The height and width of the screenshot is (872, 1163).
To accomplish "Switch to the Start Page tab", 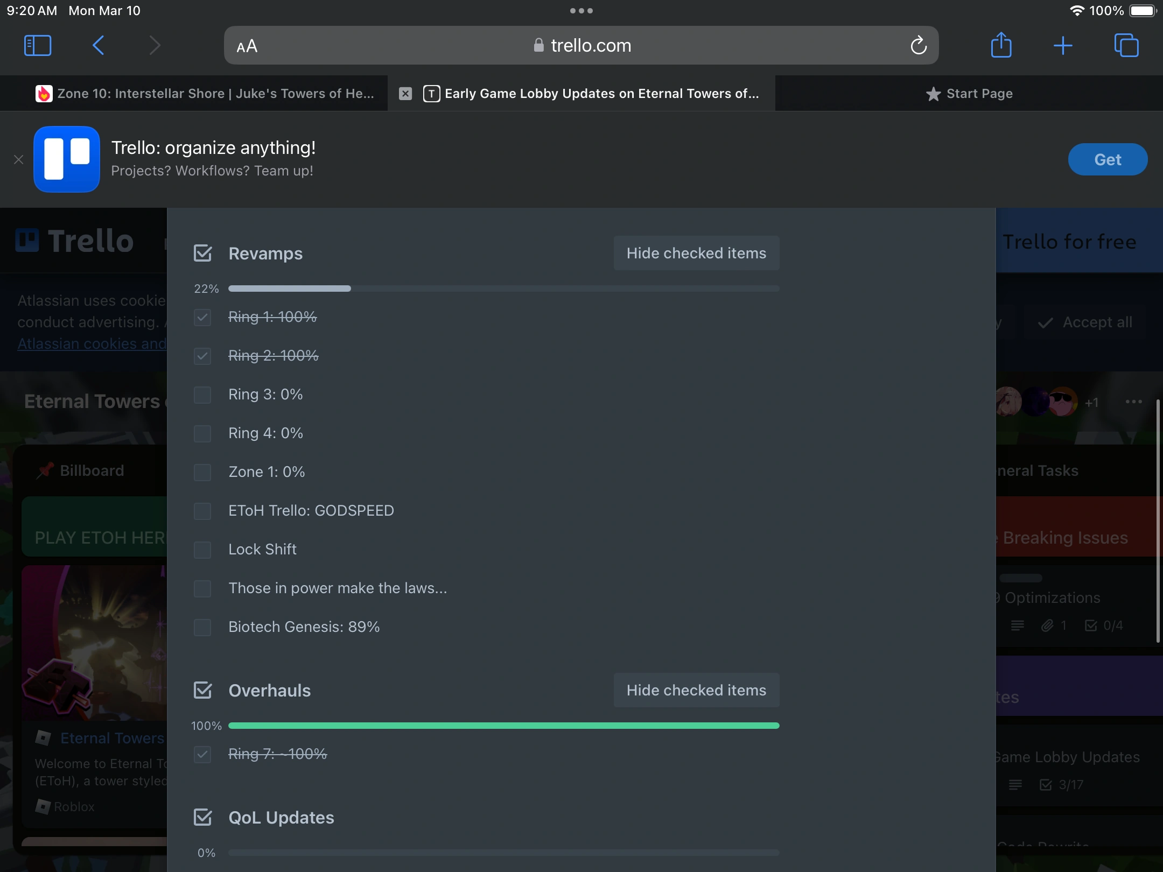I will [969, 94].
